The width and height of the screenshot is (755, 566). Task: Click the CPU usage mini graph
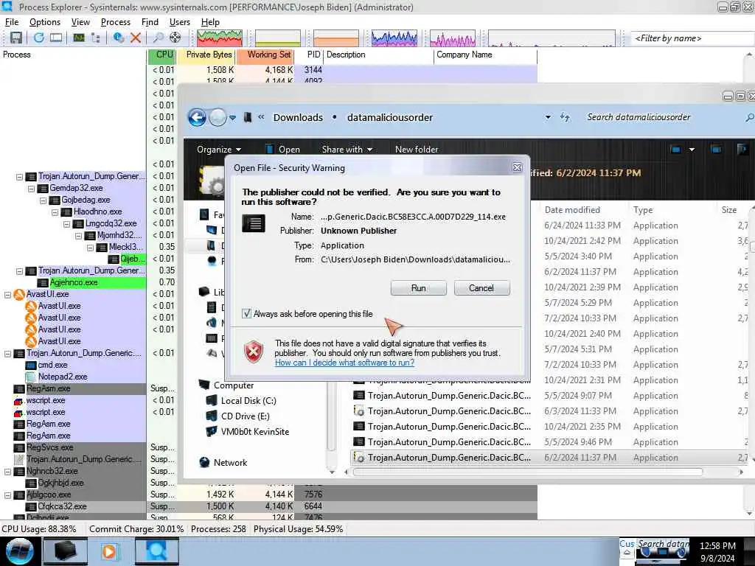pyautogui.click(x=220, y=38)
